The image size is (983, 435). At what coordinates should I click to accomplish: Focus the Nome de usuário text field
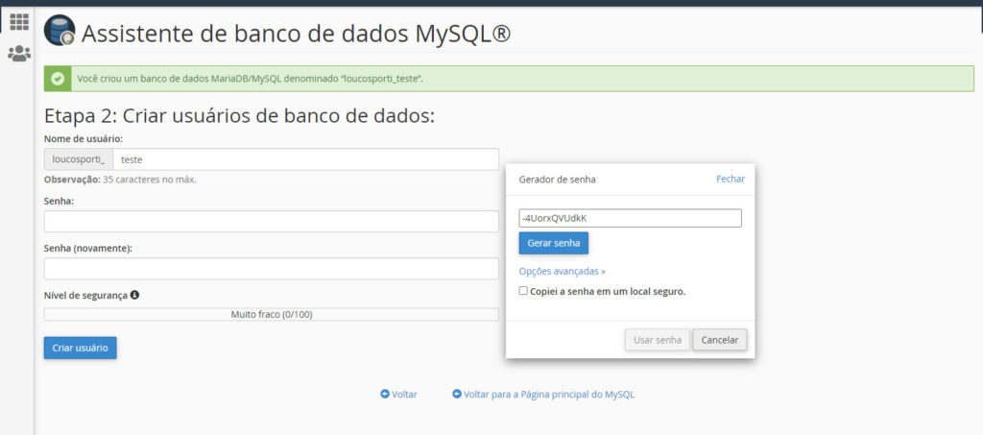pos(305,159)
